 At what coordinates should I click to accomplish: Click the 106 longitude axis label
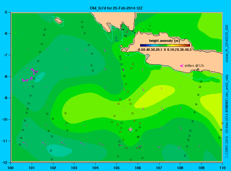(138, 168)
